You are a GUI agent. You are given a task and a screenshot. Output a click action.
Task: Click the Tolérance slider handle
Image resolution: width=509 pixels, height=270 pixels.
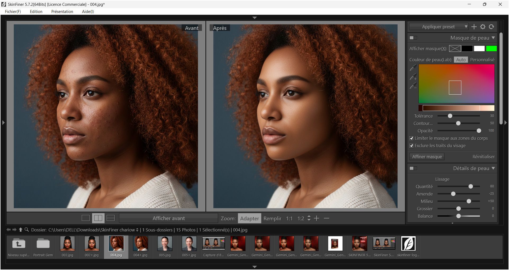[x=450, y=116]
